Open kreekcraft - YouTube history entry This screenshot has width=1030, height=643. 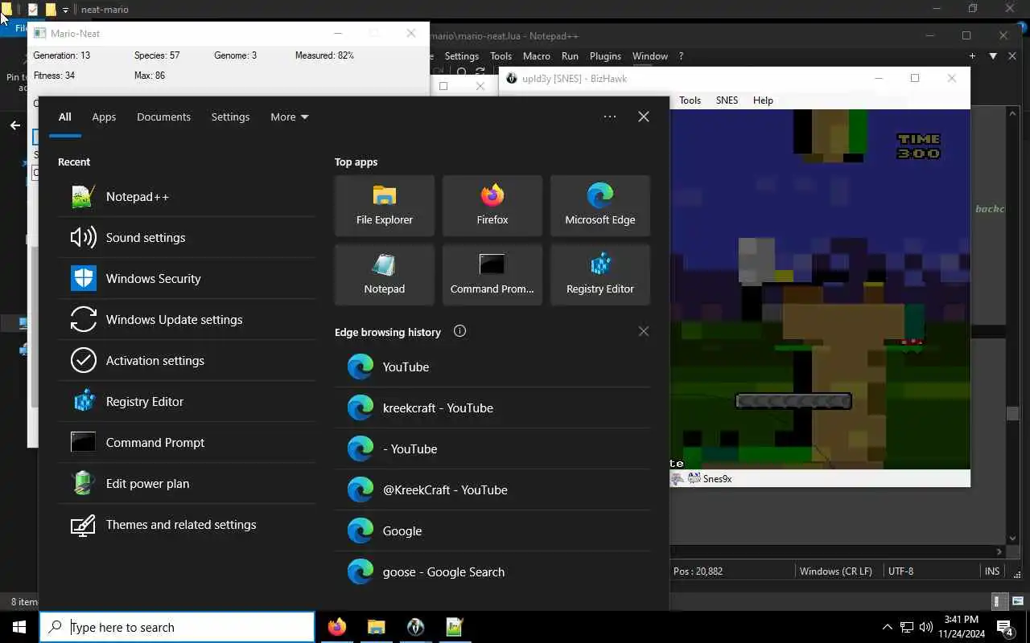pyautogui.click(x=492, y=408)
